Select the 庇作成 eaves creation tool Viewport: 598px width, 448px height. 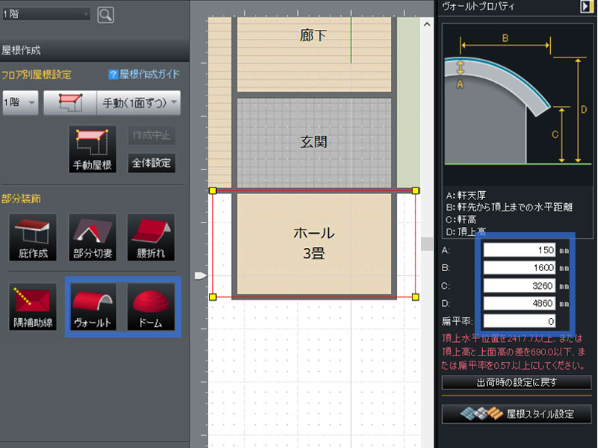(x=32, y=237)
